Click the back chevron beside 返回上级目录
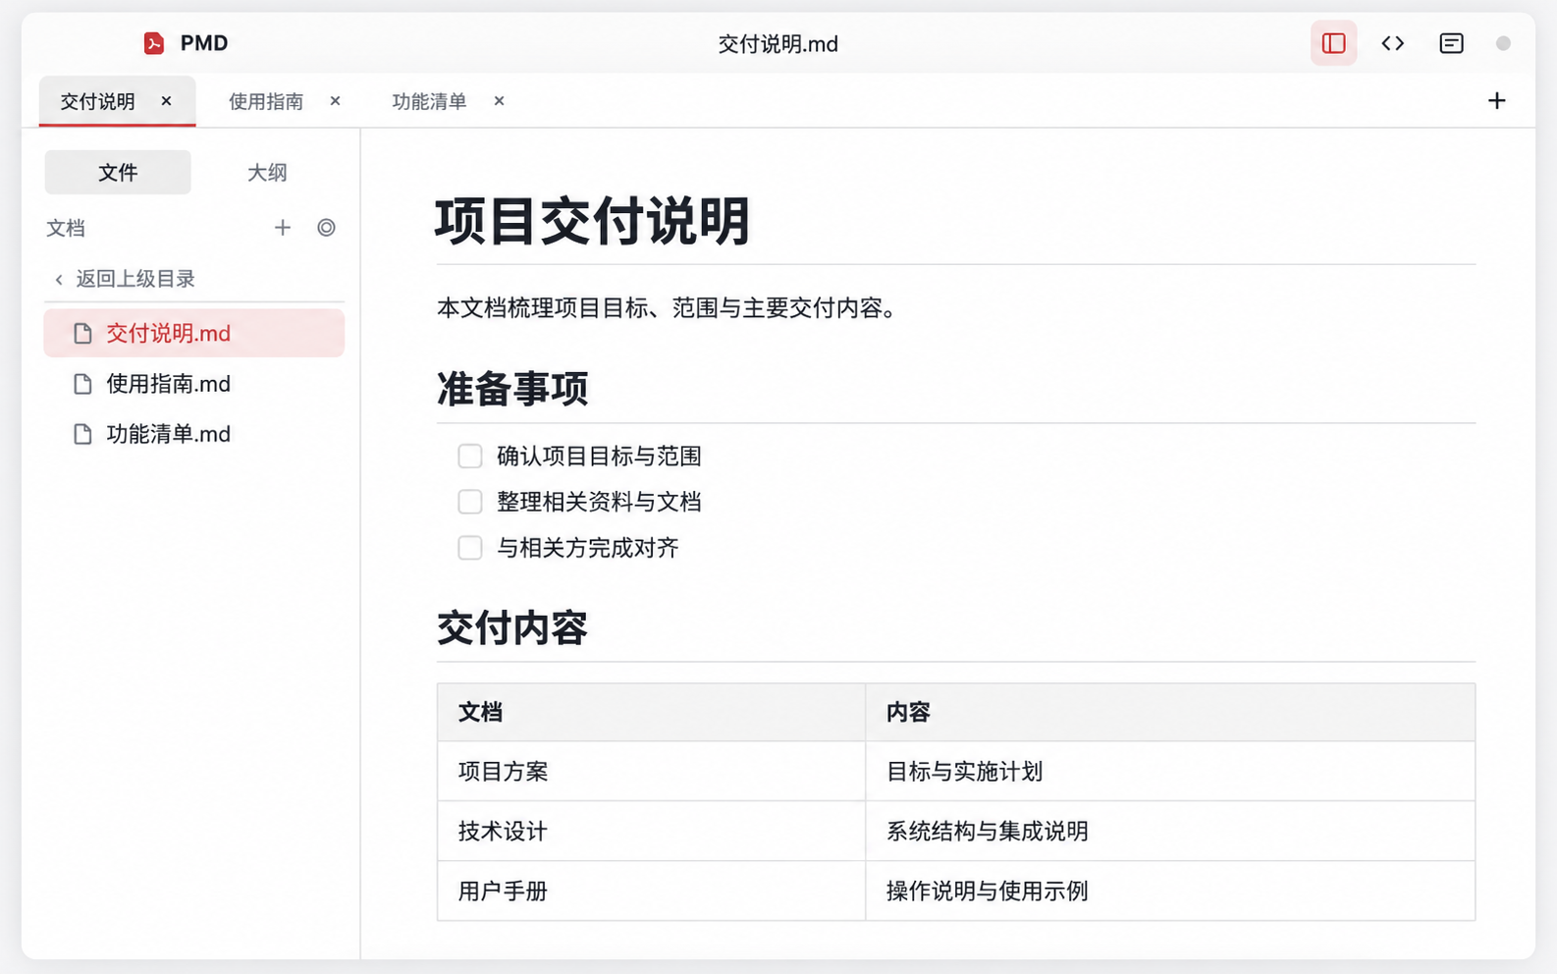Viewport: 1557px width, 974px height. [x=59, y=280]
